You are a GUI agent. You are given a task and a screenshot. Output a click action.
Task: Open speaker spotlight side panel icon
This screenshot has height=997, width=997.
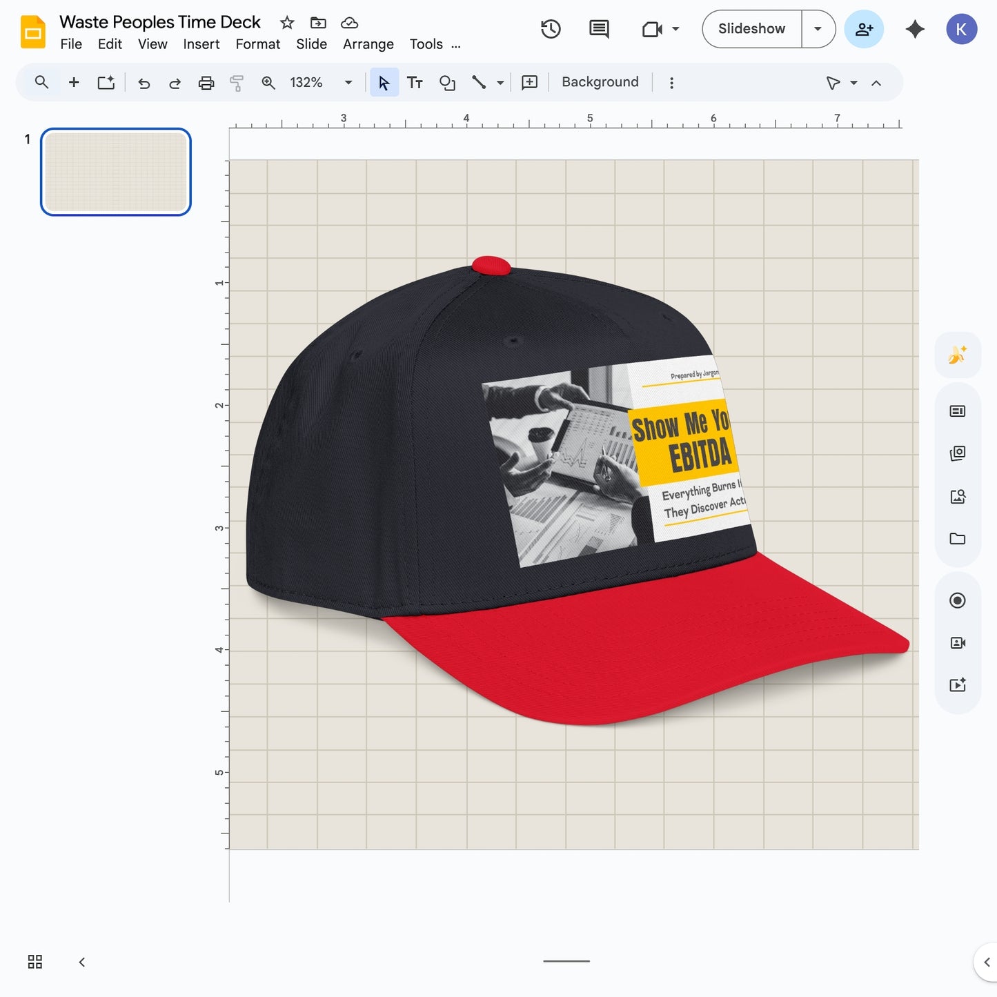(x=958, y=642)
